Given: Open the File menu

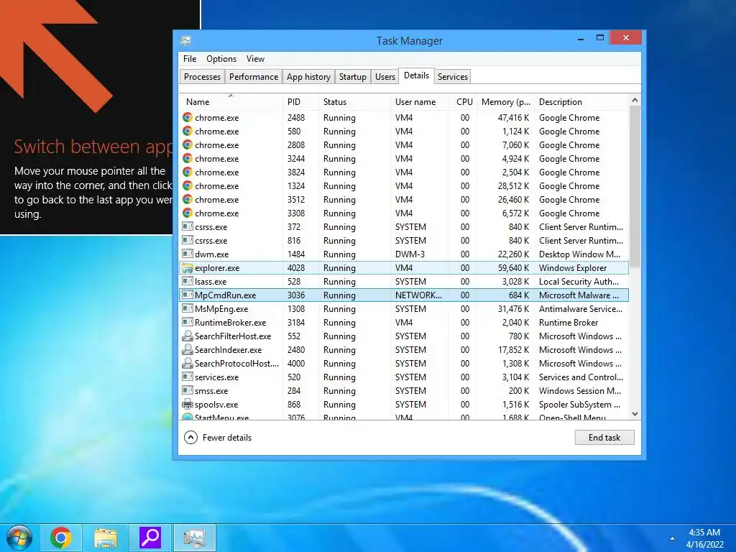Looking at the screenshot, I should pyautogui.click(x=190, y=59).
